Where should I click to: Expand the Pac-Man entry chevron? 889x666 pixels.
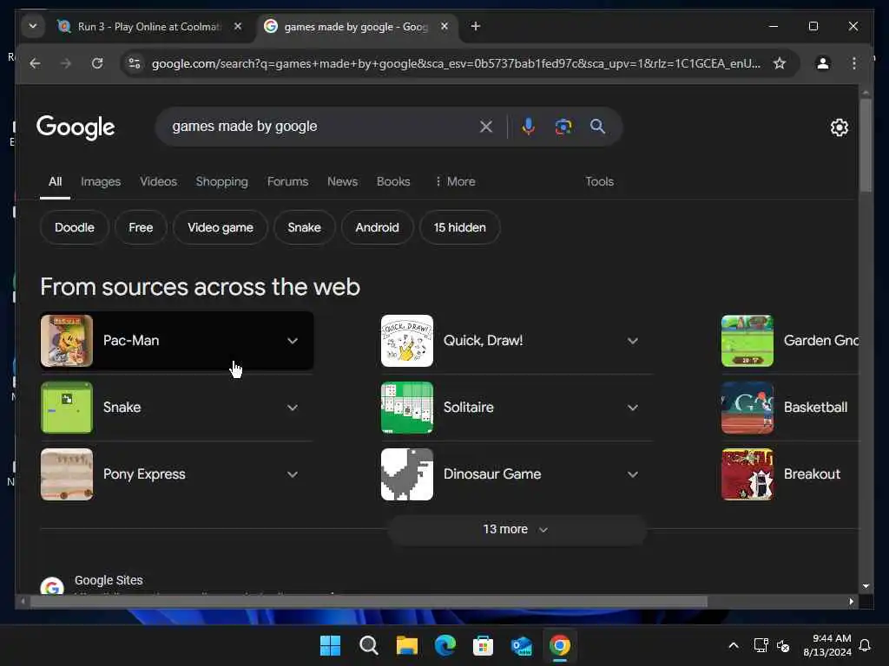[293, 341]
